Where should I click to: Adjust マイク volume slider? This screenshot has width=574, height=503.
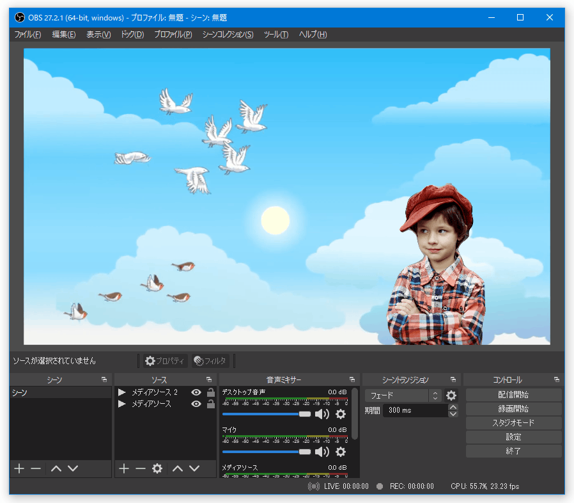(x=267, y=452)
